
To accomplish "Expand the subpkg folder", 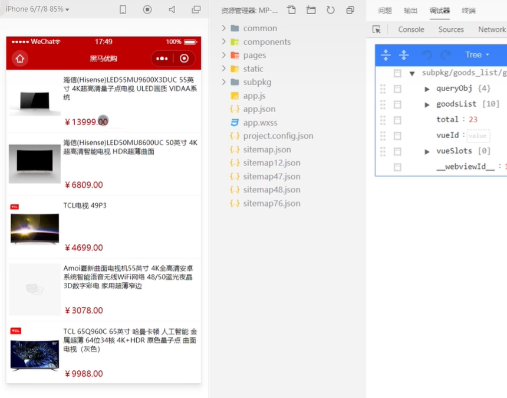I will click(224, 82).
